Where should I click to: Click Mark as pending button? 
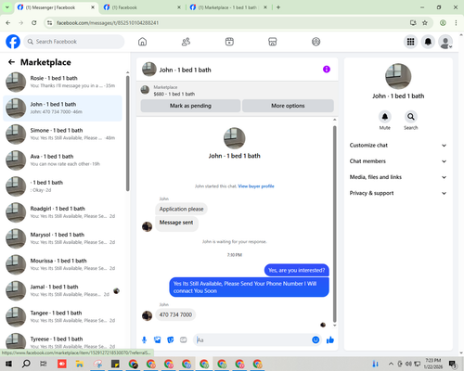190,106
